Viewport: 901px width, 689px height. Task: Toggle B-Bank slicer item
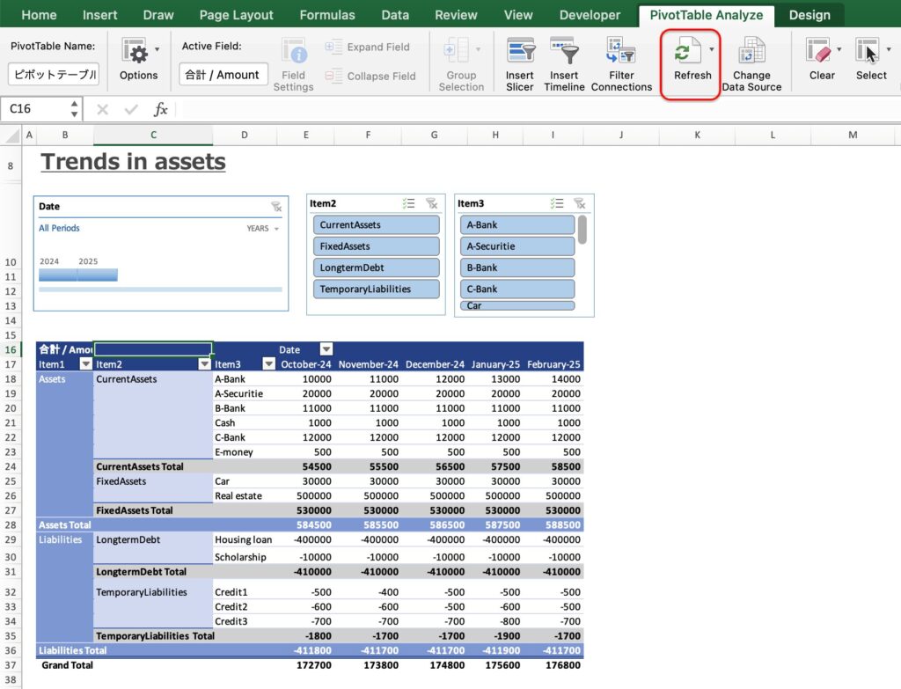click(517, 268)
